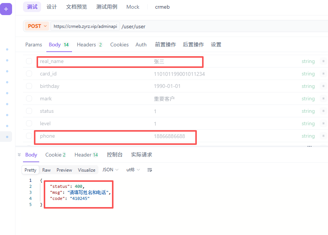Click the required asterisk for mark
This screenshot has height=235, width=328.
(x=323, y=98)
